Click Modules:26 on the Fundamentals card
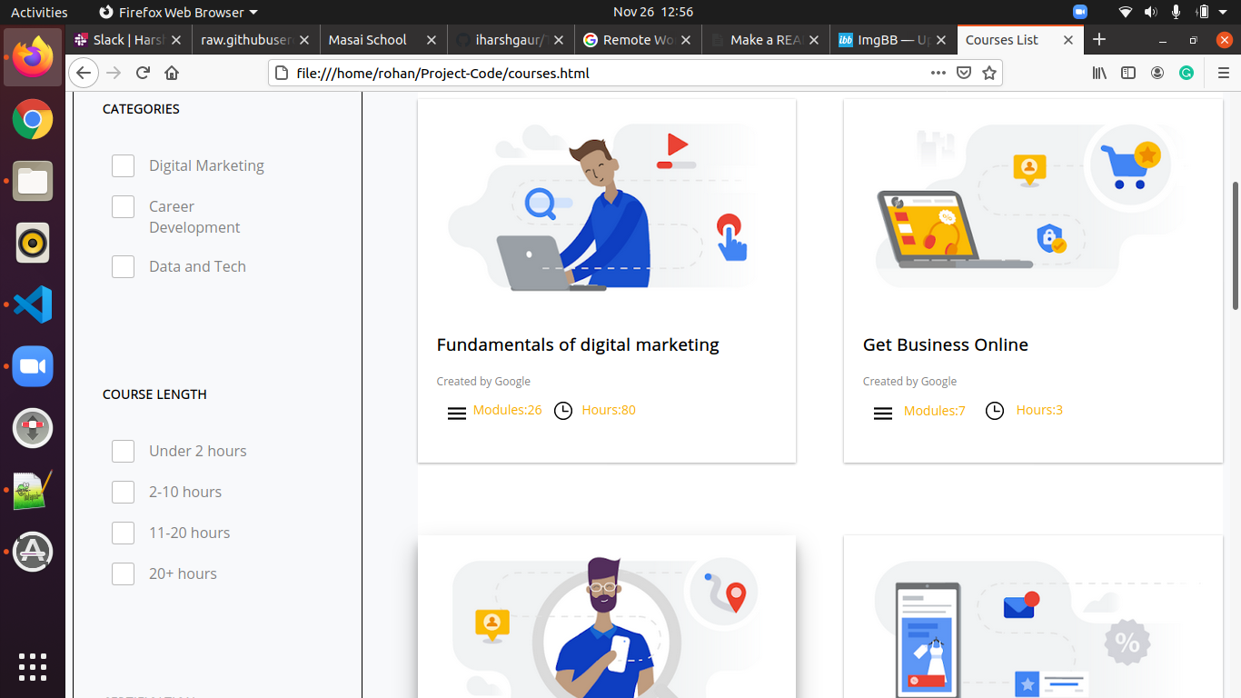This screenshot has height=698, width=1241. click(507, 410)
